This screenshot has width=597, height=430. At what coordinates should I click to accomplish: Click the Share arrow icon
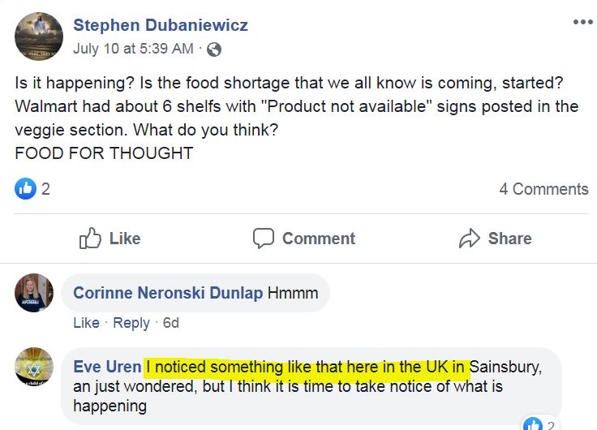469,239
